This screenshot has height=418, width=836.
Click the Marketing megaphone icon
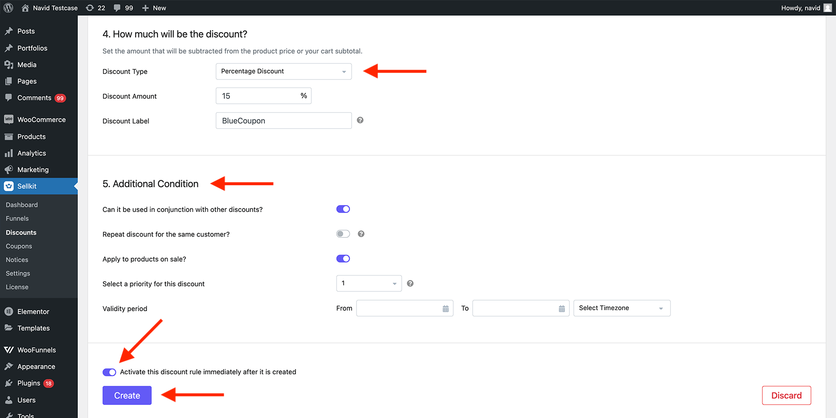pos(9,170)
